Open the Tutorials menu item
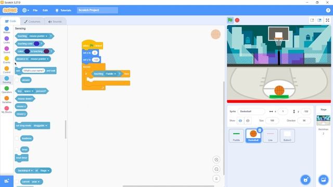 point(63,10)
